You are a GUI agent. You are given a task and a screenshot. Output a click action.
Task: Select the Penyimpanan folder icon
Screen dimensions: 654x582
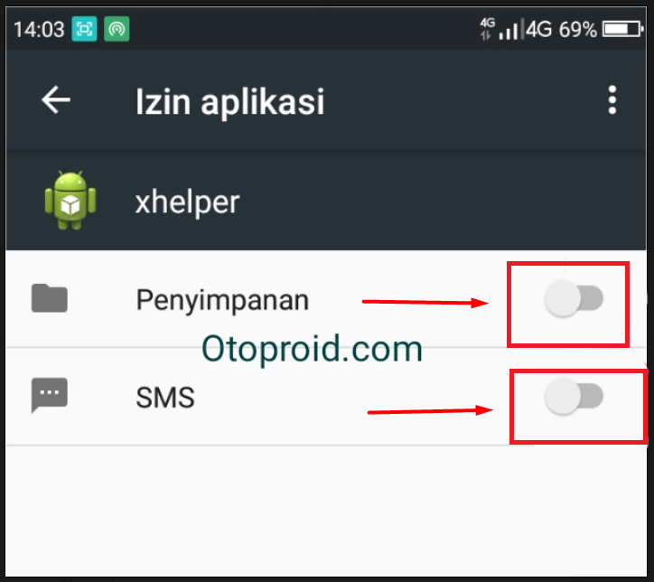pyautogui.click(x=49, y=298)
